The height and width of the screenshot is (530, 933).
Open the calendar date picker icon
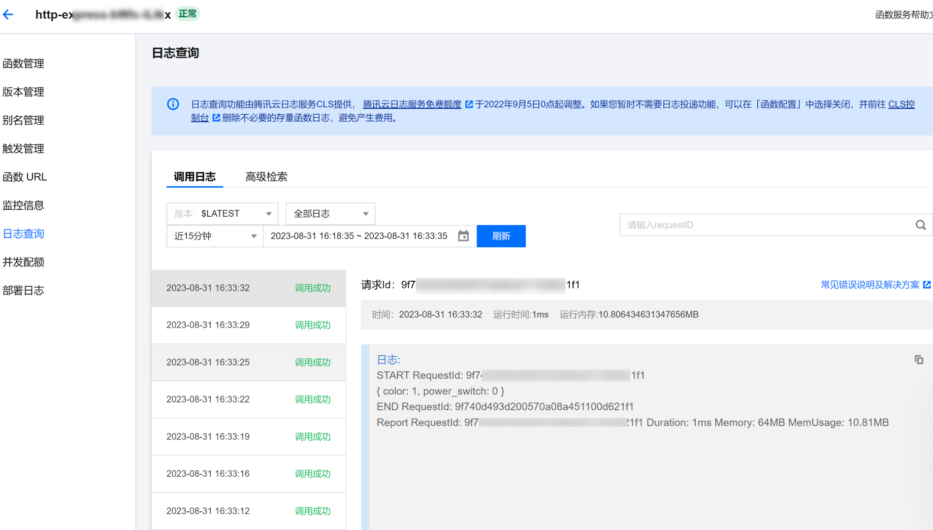(x=463, y=236)
